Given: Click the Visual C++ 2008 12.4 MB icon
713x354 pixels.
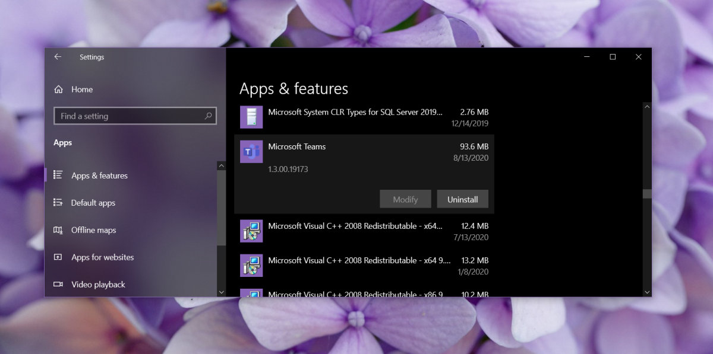Looking at the screenshot, I should (x=251, y=231).
